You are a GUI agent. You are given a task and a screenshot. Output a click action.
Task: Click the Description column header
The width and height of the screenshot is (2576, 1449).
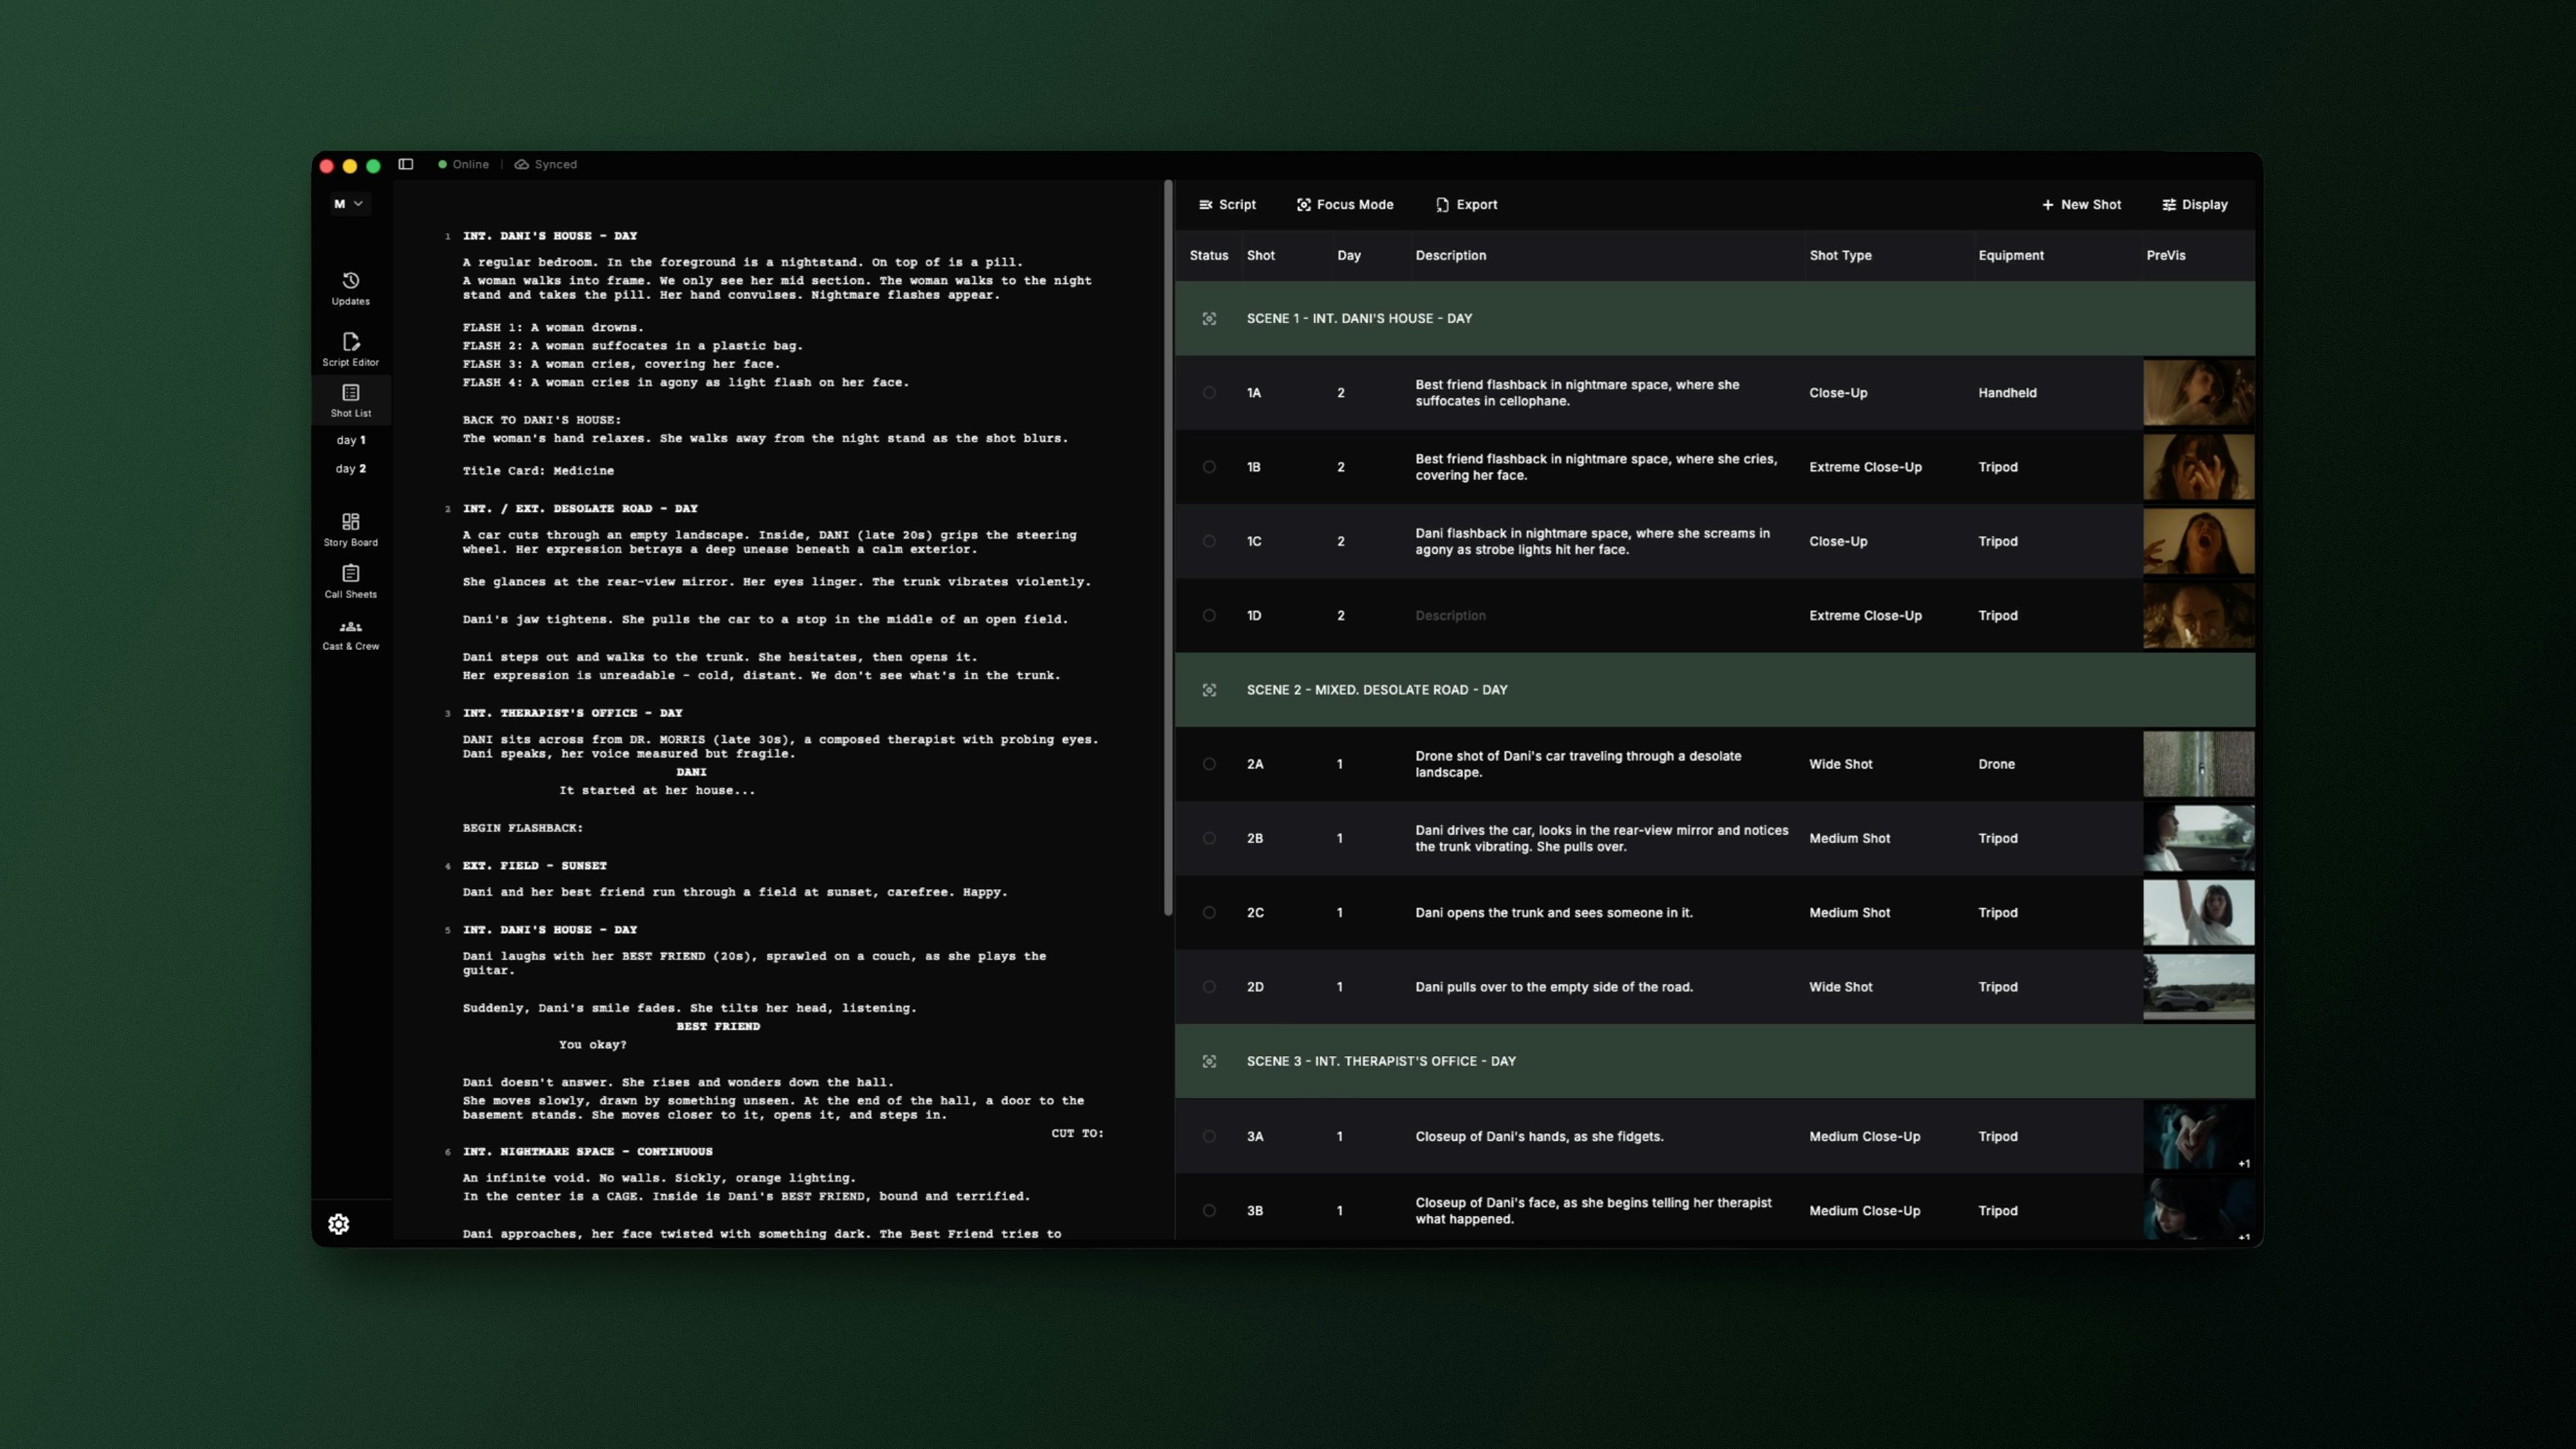click(x=1450, y=255)
